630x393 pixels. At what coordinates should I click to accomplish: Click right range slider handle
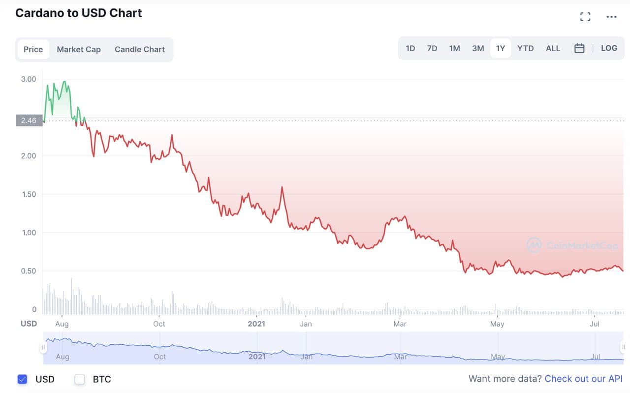coord(623,347)
